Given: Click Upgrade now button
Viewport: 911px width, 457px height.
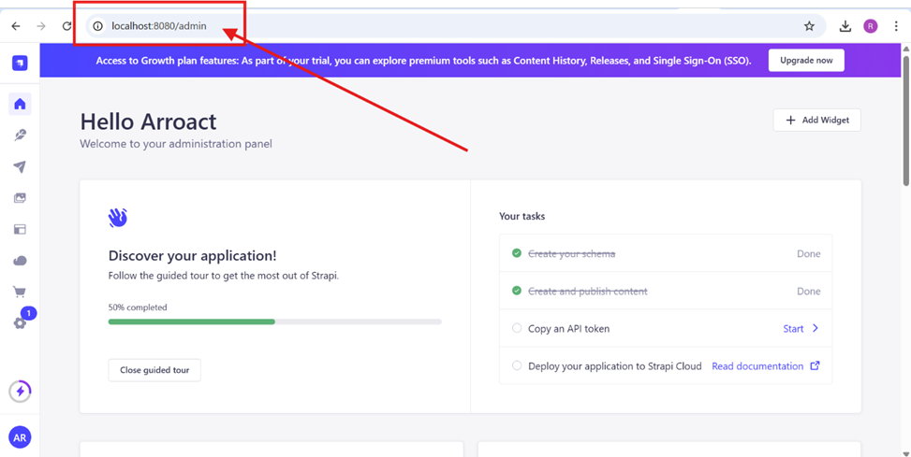Looking at the screenshot, I should click(806, 61).
